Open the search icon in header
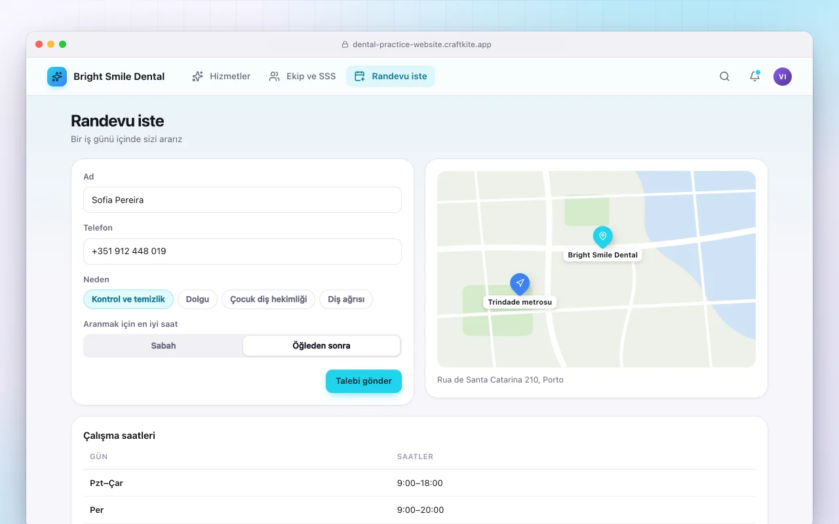 coord(724,77)
